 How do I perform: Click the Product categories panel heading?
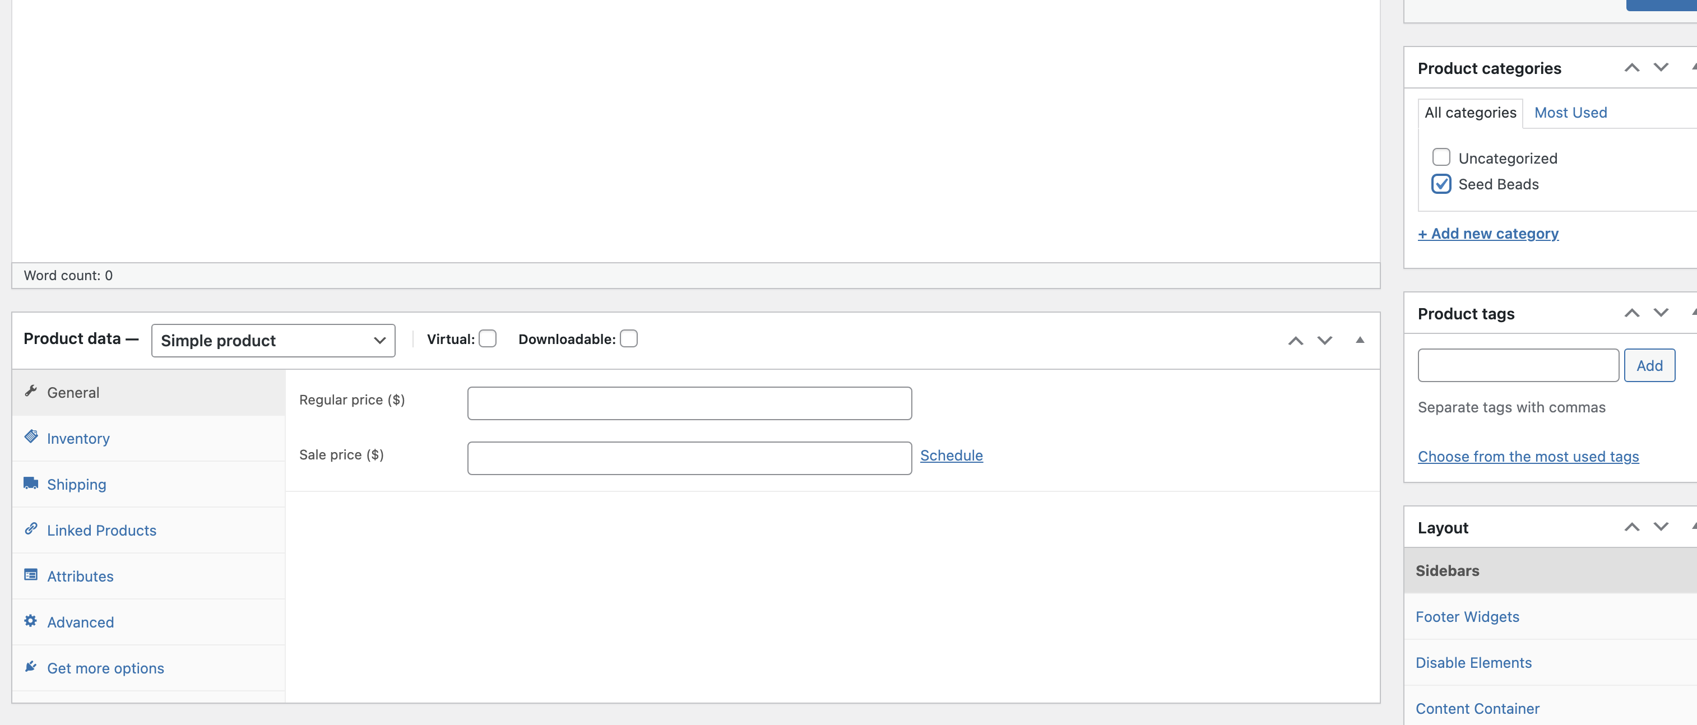tap(1489, 68)
